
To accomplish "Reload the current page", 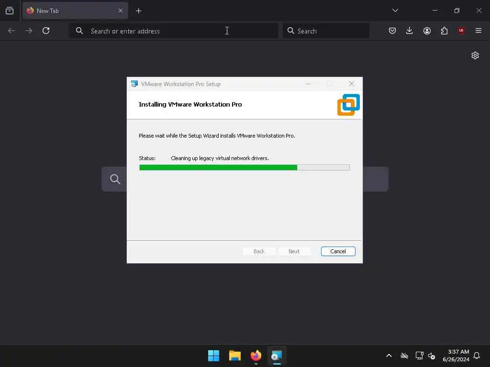I will click(x=46, y=31).
